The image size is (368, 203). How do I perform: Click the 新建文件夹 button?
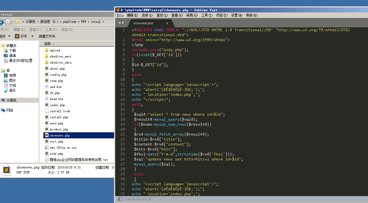[x=47, y=36]
